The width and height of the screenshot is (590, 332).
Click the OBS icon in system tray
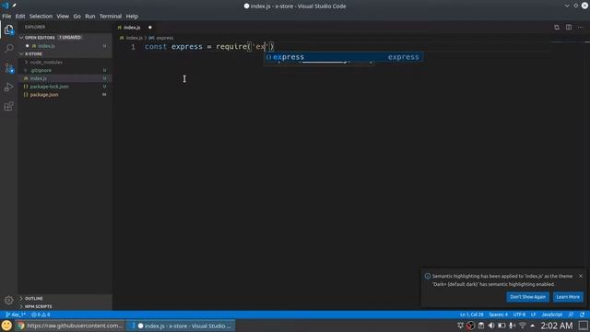470,326
